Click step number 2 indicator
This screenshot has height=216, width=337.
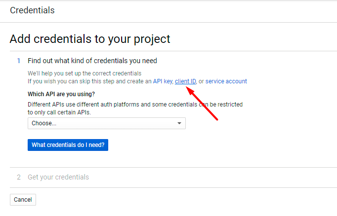click(19, 177)
